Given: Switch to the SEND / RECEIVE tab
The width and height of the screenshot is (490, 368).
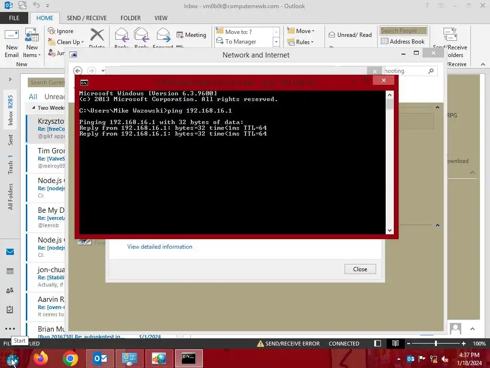Looking at the screenshot, I should click(87, 18).
